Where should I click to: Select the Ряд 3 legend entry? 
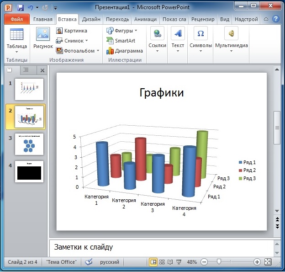(247, 178)
